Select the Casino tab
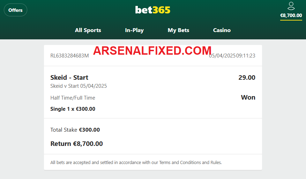The image size is (306, 179). (222, 30)
